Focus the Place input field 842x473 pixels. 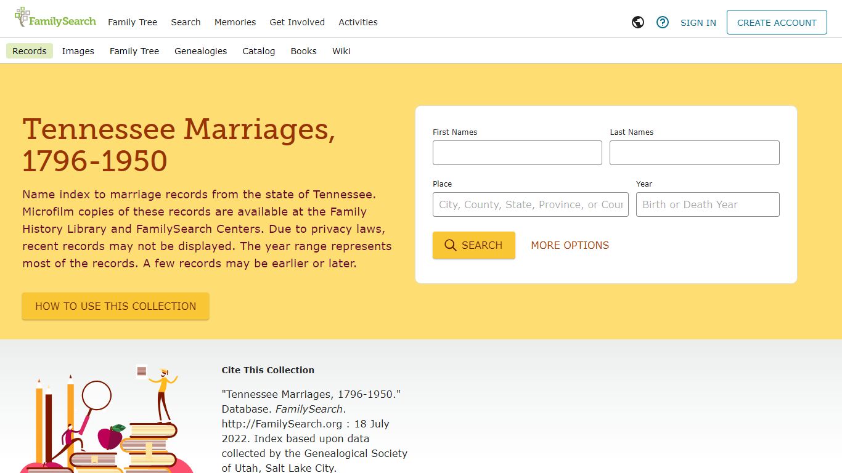coord(531,204)
